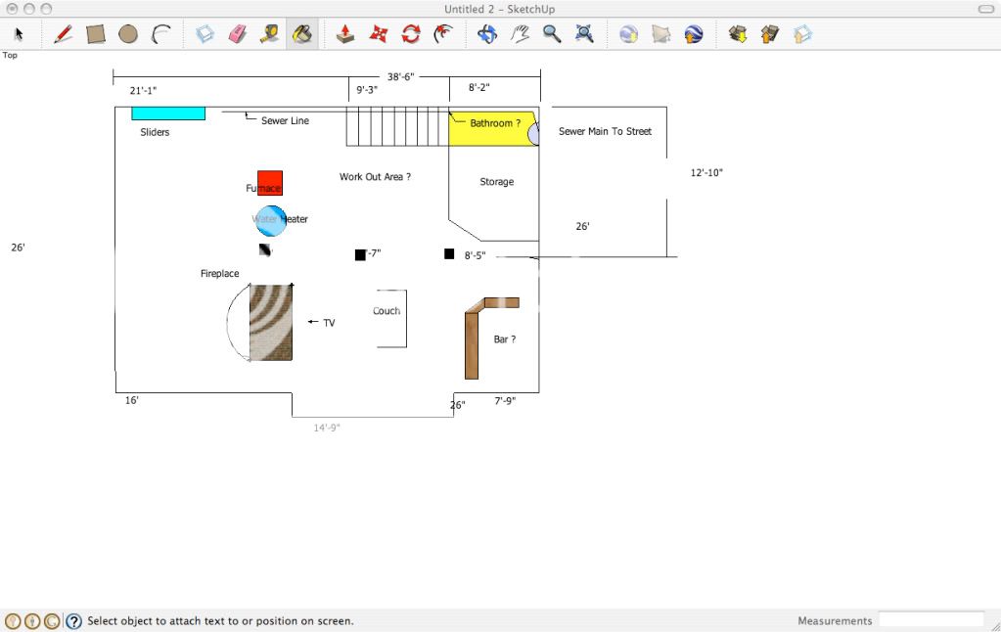The height and width of the screenshot is (632, 1001).
Task: Select the Zoom magnifier tool
Action: [x=552, y=34]
